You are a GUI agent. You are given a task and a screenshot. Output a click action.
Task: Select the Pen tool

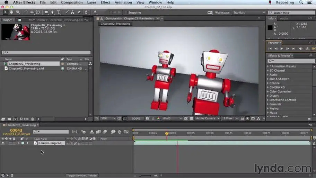(x=53, y=12)
